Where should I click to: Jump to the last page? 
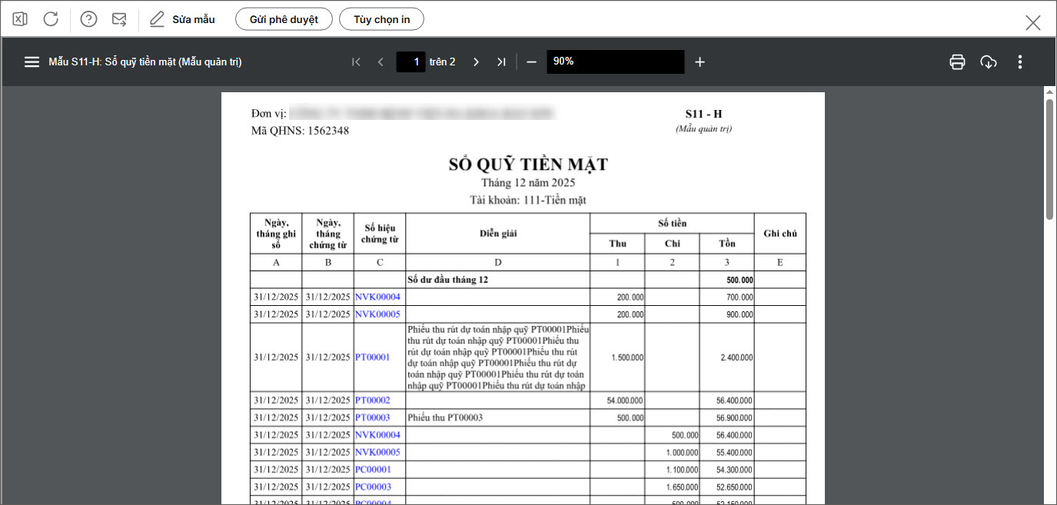[x=501, y=62]
